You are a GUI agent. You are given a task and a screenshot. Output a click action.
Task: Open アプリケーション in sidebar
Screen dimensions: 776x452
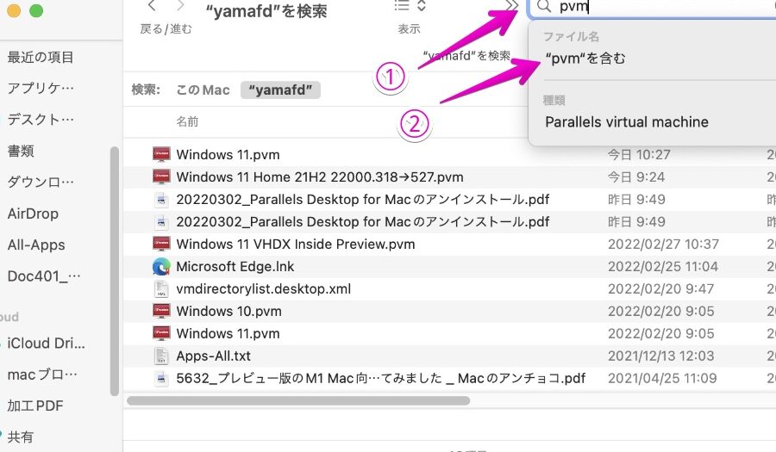coord(41,89)
